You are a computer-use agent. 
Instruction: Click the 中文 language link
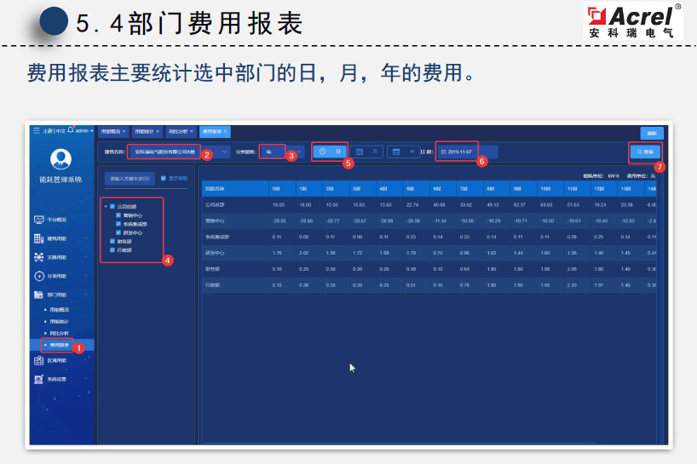point(60,131)
